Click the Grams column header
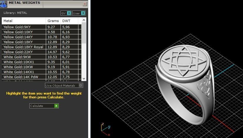This screenshot has width=243, height=138. pyautogui.click(x=53, y=21)
